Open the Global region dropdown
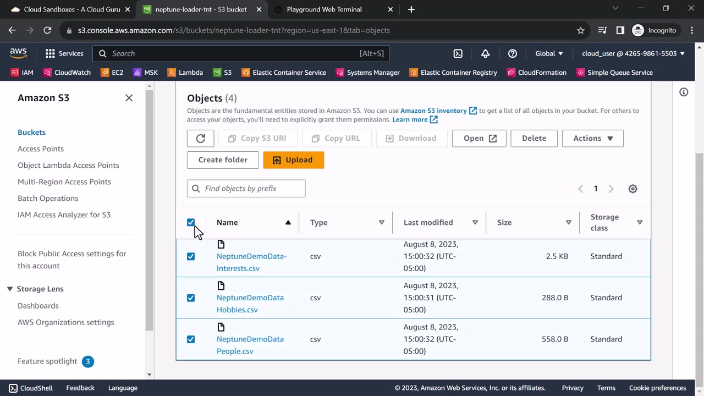 click(549, 53)
